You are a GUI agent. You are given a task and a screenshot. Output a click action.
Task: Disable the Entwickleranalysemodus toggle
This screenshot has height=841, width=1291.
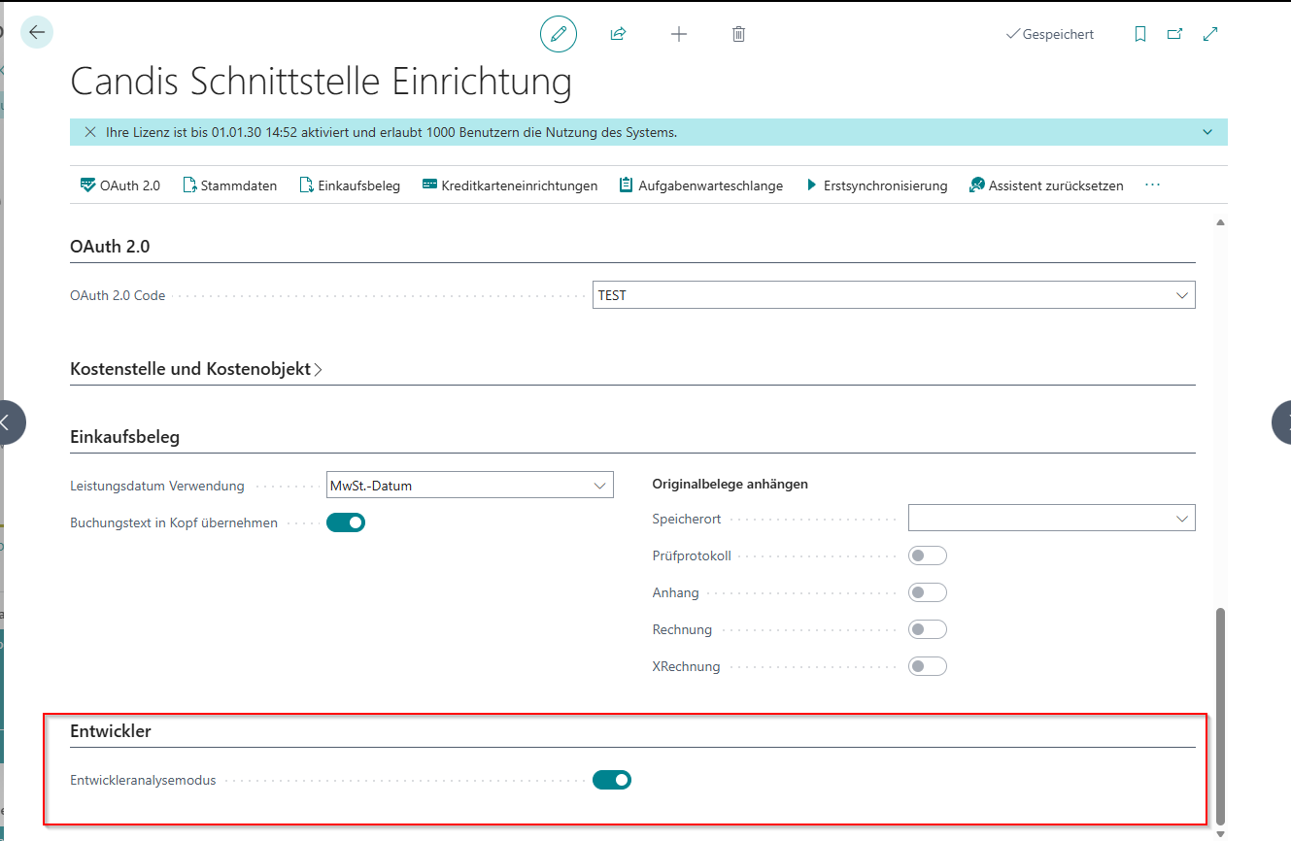pos(612,779)
